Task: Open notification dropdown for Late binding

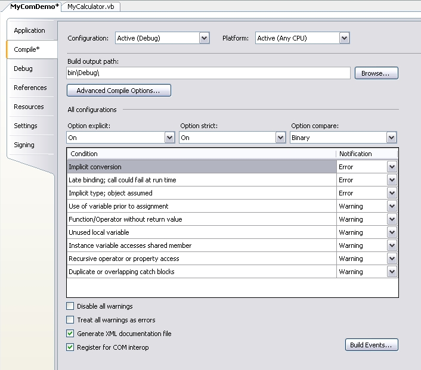Action: click(392, 180)
